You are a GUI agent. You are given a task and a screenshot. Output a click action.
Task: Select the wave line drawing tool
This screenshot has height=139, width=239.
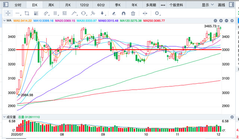74,13
